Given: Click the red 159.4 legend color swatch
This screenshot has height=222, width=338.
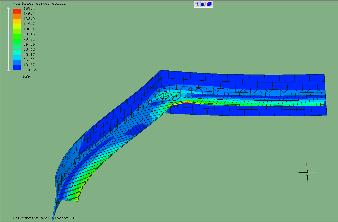Looking at the screenshot, I should click(17, 11).
